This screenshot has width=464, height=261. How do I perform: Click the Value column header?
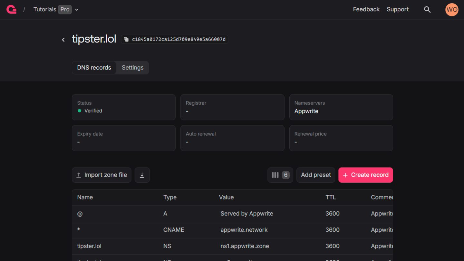click(x=226, y=197)
